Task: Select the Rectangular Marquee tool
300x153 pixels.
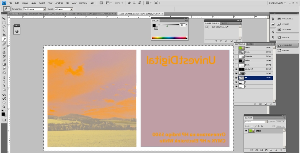Action: point(4,23)
